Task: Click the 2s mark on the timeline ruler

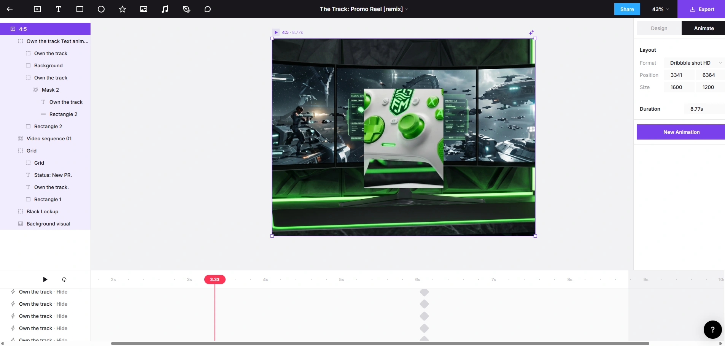Action: click(x=113, y=279)
